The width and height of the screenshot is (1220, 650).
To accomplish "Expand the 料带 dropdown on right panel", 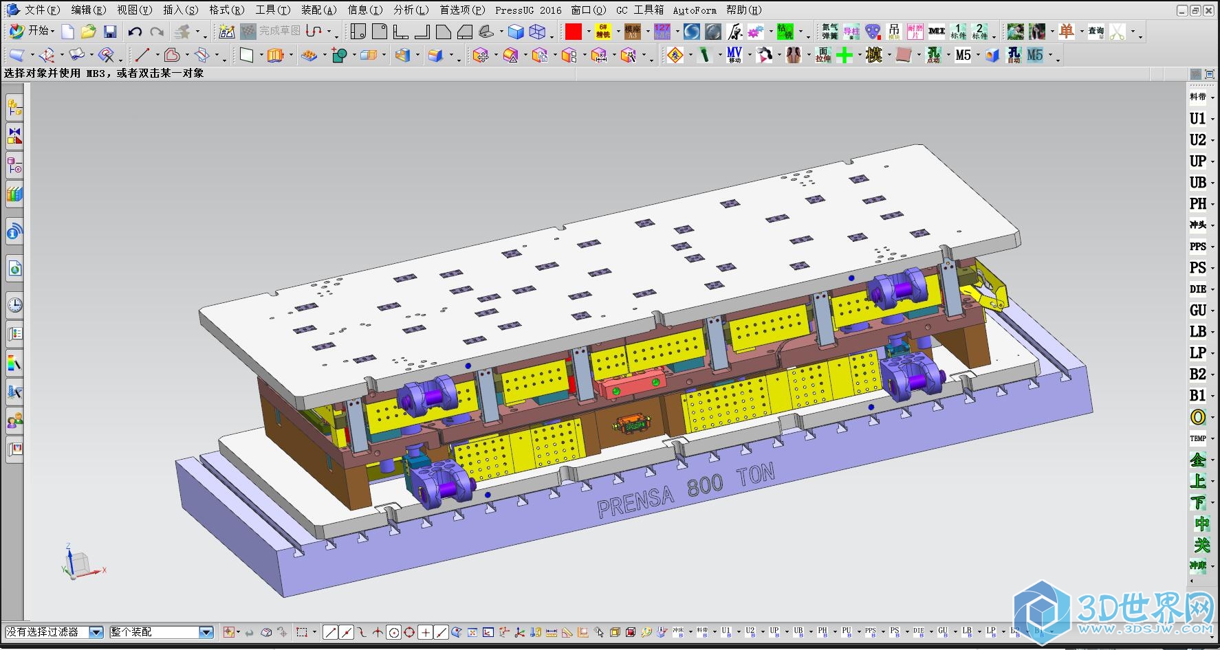I will tap(1213, 98).
